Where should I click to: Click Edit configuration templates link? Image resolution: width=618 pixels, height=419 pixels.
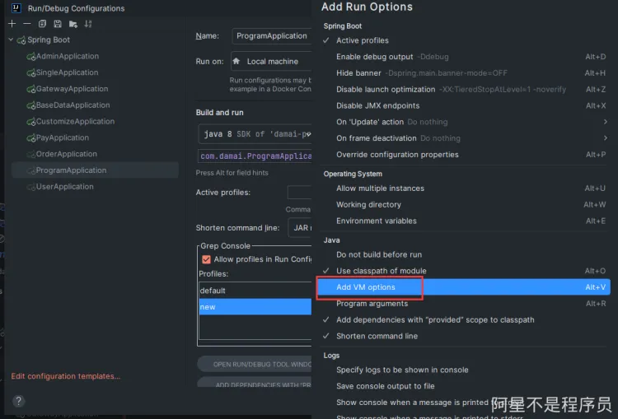[65, 376]
